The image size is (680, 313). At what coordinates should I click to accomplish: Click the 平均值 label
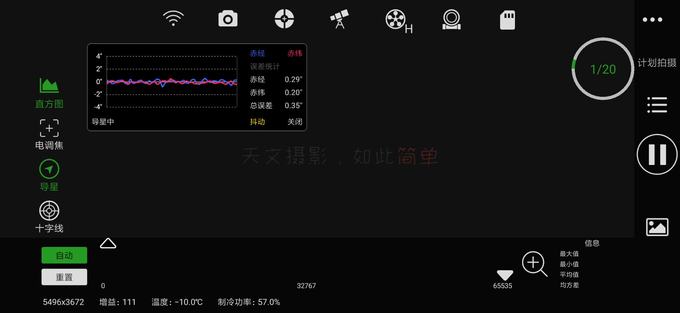(569, 274)
